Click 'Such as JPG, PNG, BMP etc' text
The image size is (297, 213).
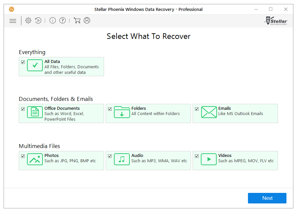(70, 161)
